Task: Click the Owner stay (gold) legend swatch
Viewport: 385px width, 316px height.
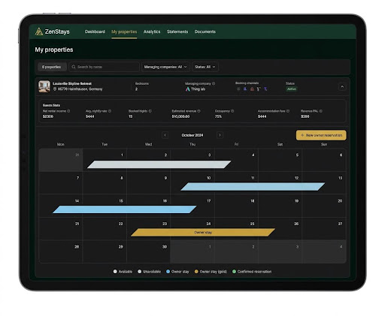Action: (x=196, y=272)
